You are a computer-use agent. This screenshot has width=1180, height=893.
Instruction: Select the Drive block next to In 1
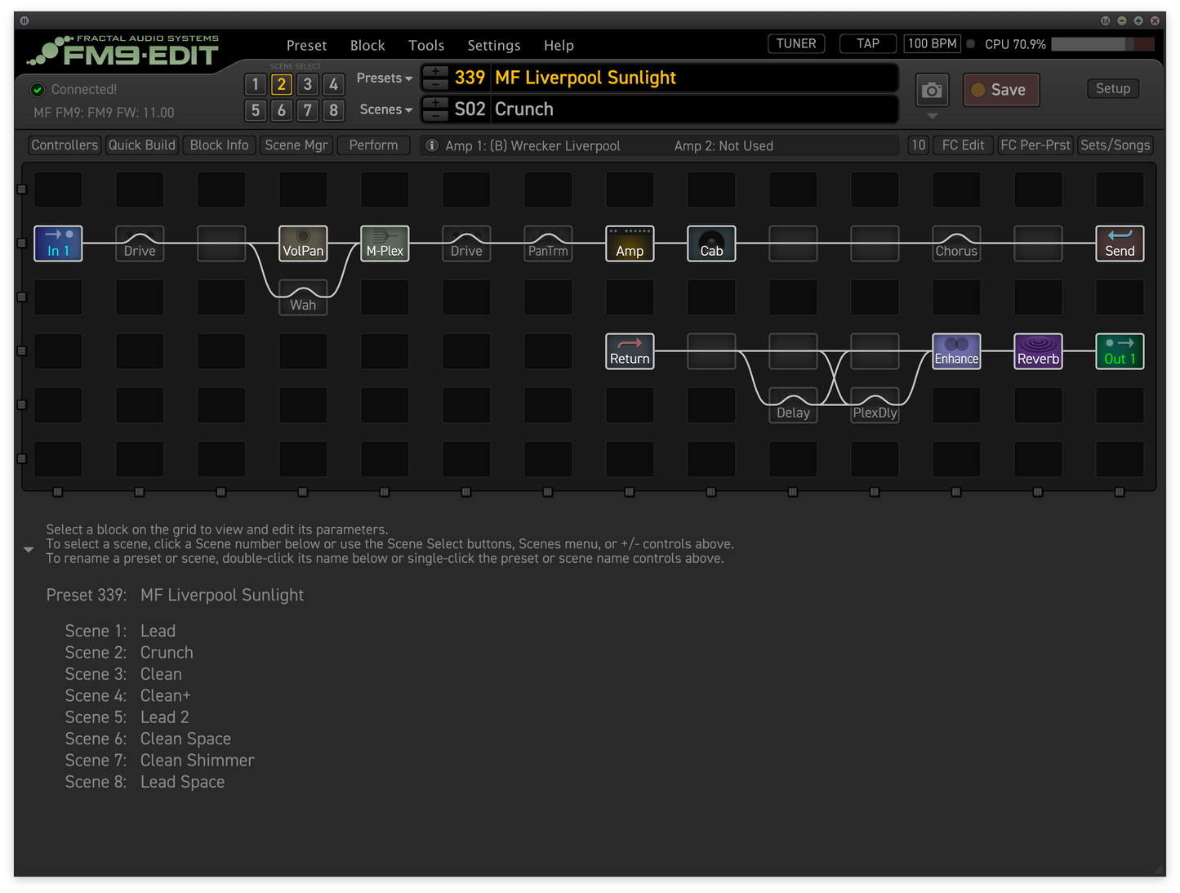tap(140, 243)
